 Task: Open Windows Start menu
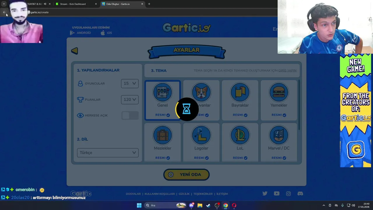tap(139, 205)
